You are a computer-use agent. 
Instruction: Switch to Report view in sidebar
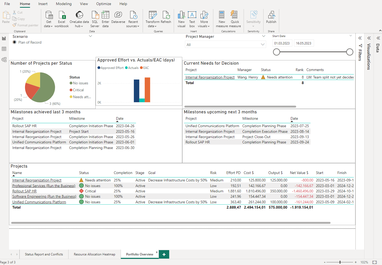[x=4, y=39]
